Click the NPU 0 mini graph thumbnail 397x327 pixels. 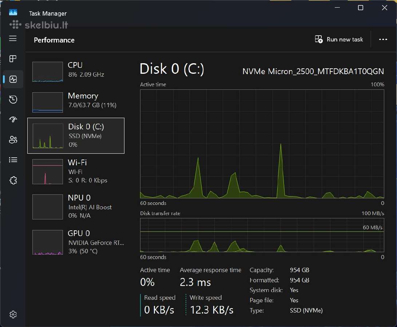pos(48,207)
